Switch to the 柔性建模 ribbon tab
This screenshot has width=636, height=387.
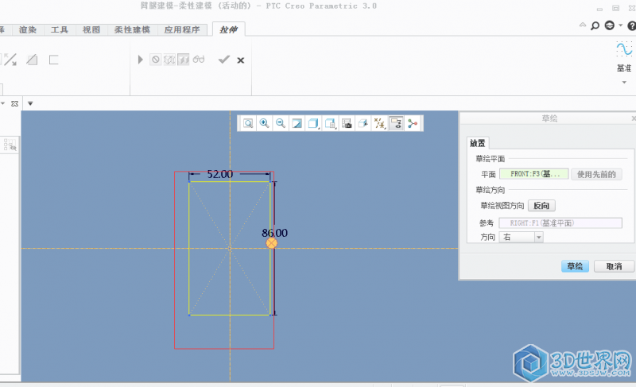click(131, 29)
